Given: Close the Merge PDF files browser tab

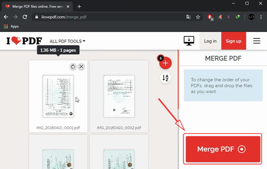Looking at the screenshot, I should [x=68, y=7].
